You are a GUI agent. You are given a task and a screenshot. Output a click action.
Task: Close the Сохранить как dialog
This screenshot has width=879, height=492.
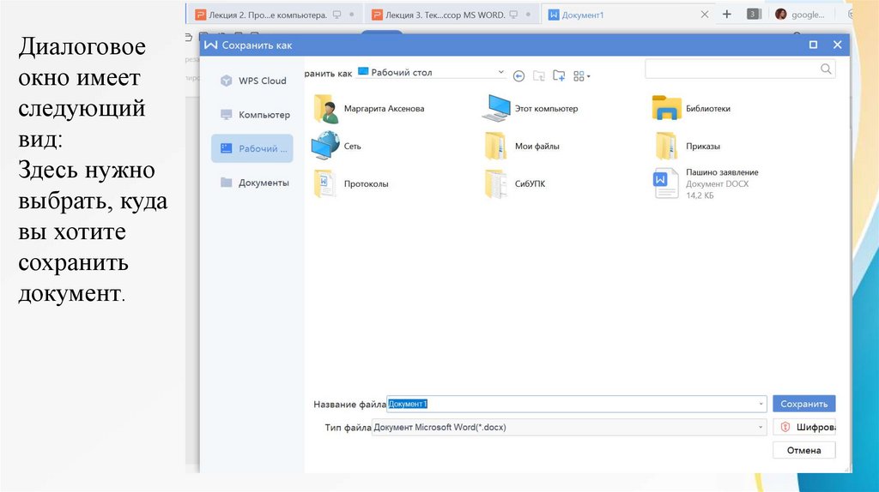coord(838,45)
